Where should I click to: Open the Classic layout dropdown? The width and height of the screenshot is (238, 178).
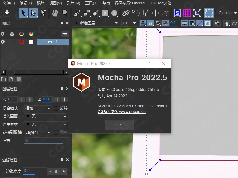(x=228, y=13)
